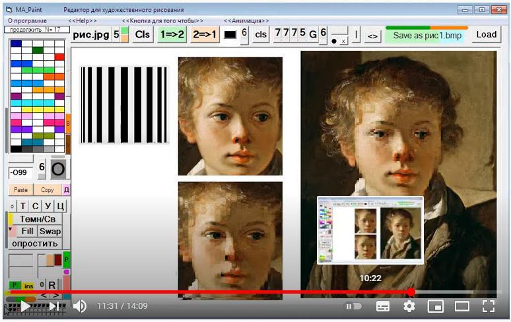The width and height of the screenshot is (511, 322).
Task: Click the x button below the toolbar slider
Action: 343,42
